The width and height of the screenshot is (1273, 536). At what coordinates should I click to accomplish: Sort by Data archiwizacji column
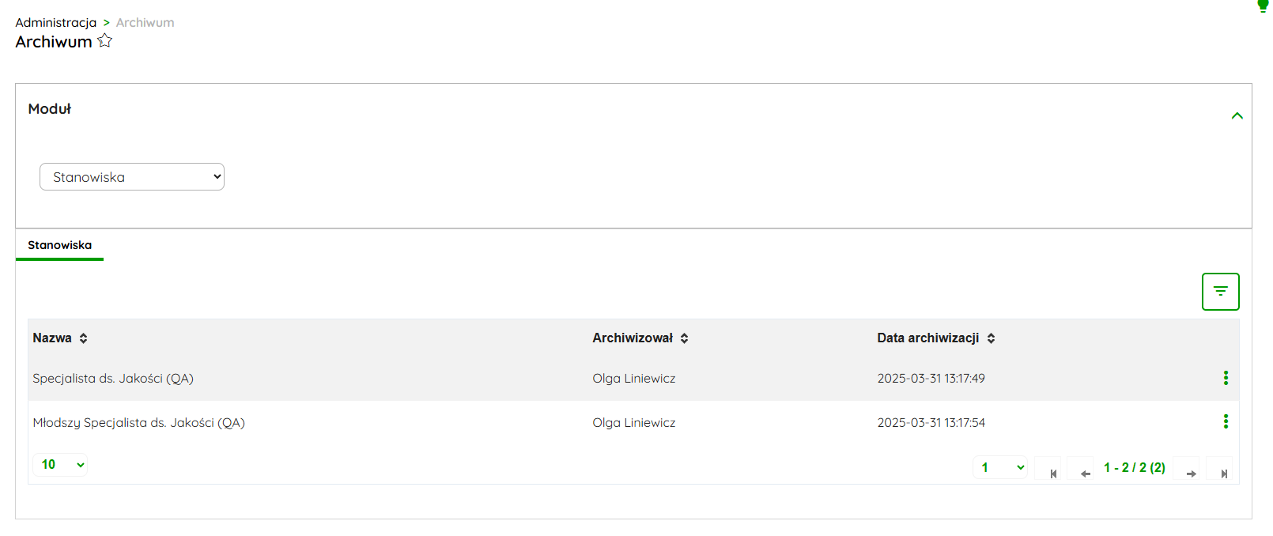point(991,338)
